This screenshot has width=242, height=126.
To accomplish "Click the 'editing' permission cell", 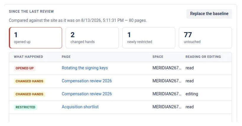I will pos(192,94).
